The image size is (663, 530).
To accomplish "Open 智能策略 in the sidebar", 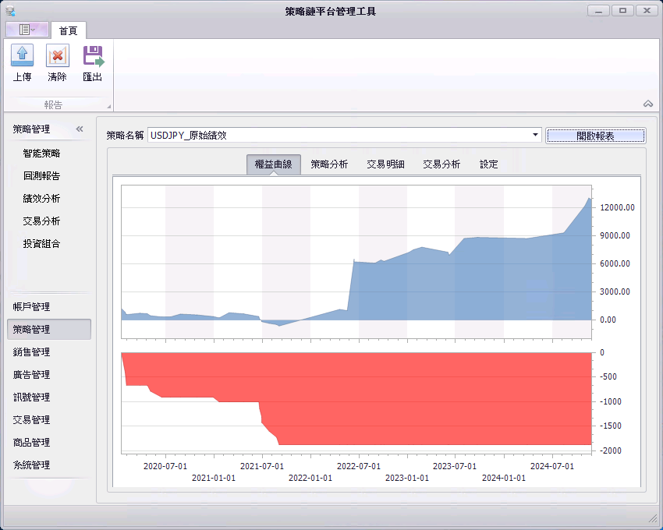I will click(x=41, y=154).
